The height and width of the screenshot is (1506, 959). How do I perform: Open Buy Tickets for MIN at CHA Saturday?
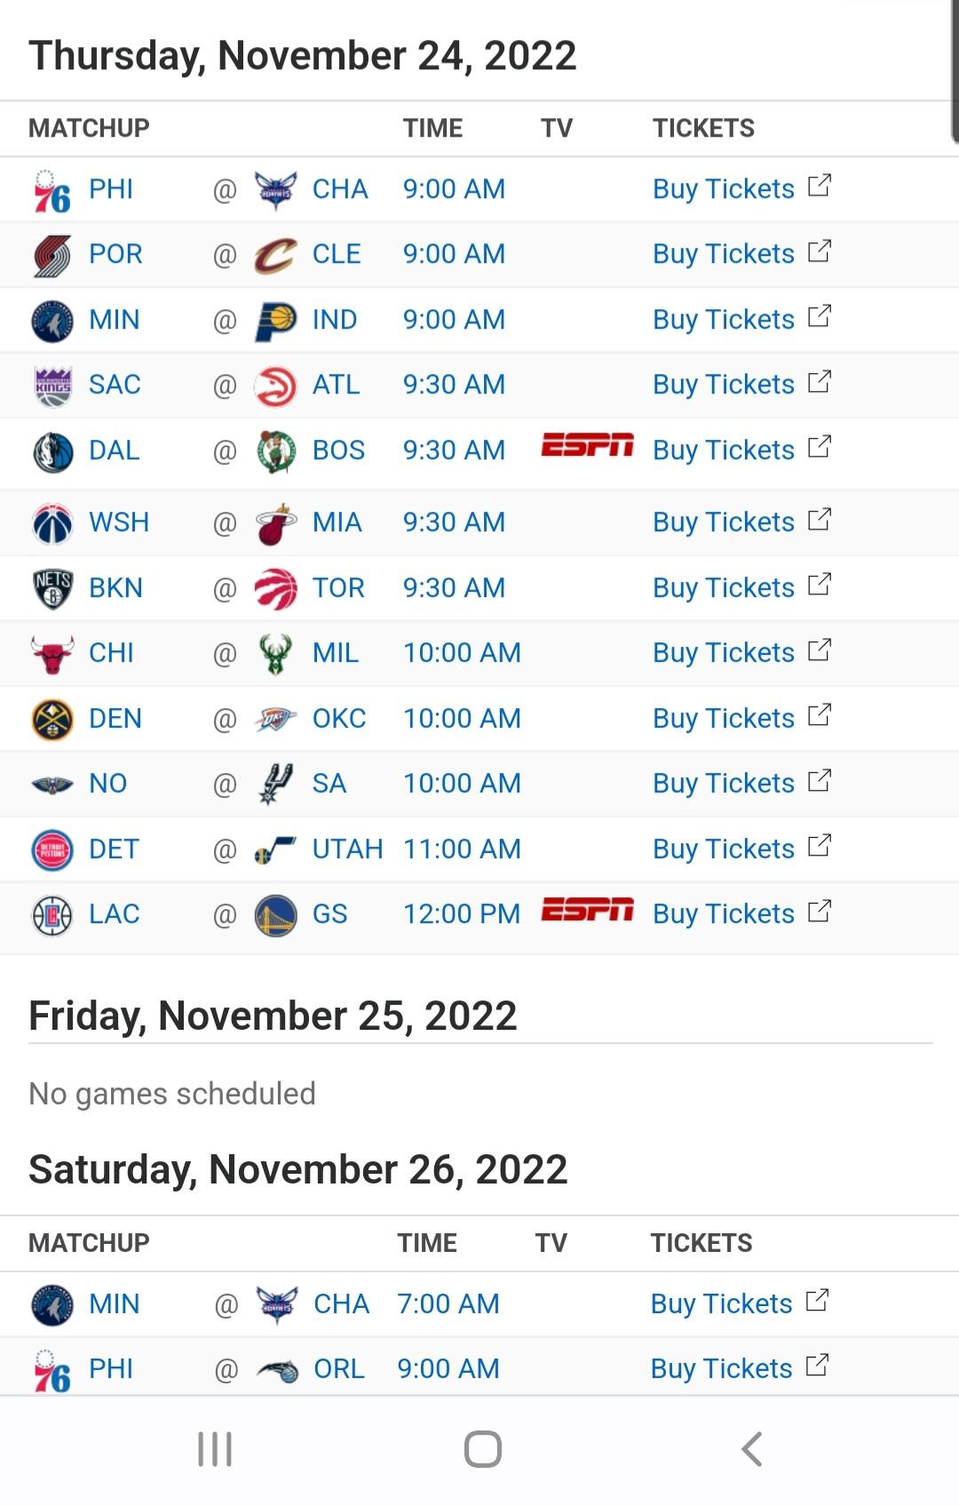point(721,1304)
